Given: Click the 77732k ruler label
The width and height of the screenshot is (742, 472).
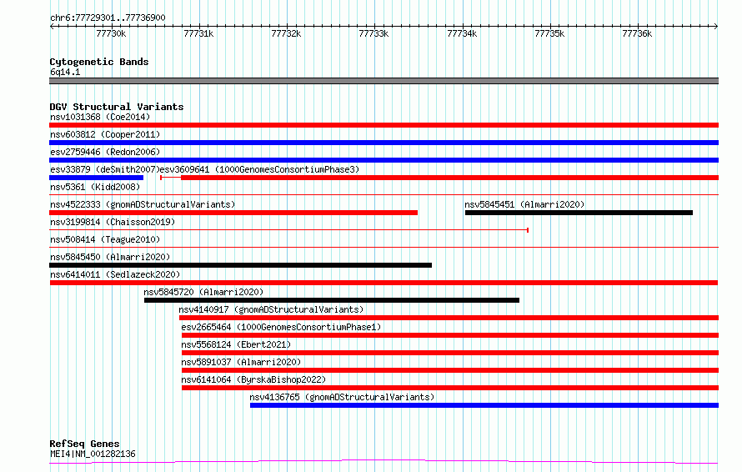Looking at the screenshot, I should 286,33.
